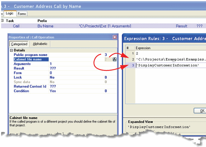The height and width of the screenshot is (147, 206).
Task: Select the Categorized property view
Action: pos(19,44)
